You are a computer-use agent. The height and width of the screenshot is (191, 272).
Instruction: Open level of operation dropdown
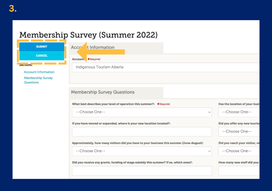pos(142,112)
